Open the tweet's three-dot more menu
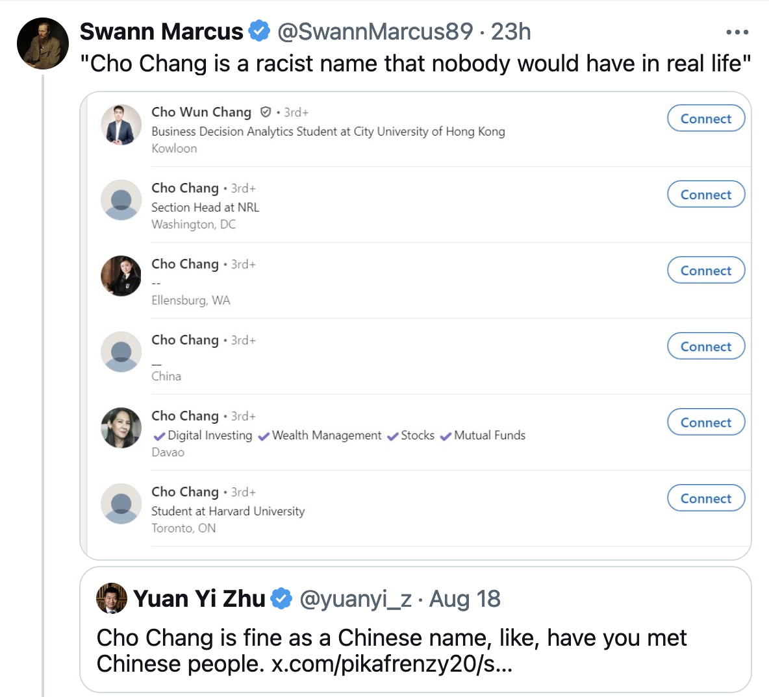769x697 pixels. click(737, 32)
